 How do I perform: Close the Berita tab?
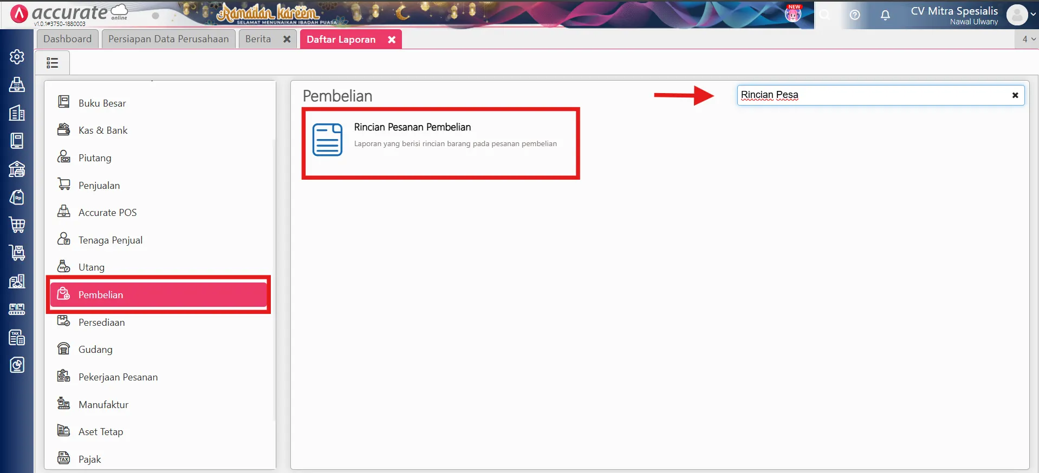pos(287,40)
